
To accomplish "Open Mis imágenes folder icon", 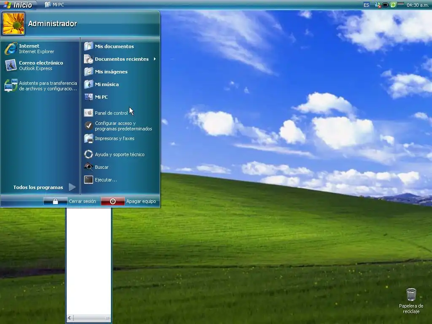I will click(x=89, y=72).
